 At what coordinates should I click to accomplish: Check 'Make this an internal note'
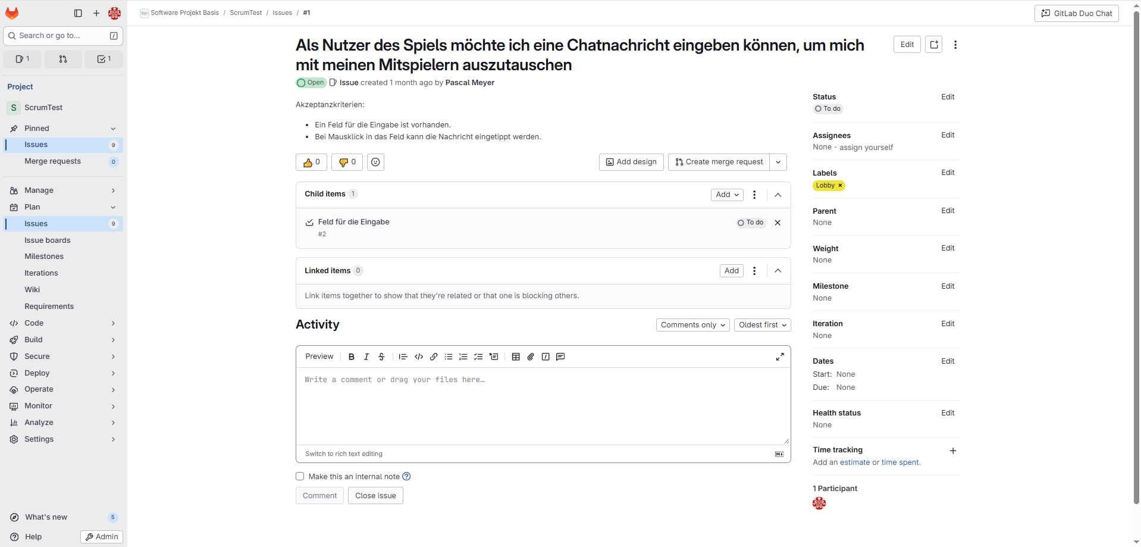pos(300,477)
